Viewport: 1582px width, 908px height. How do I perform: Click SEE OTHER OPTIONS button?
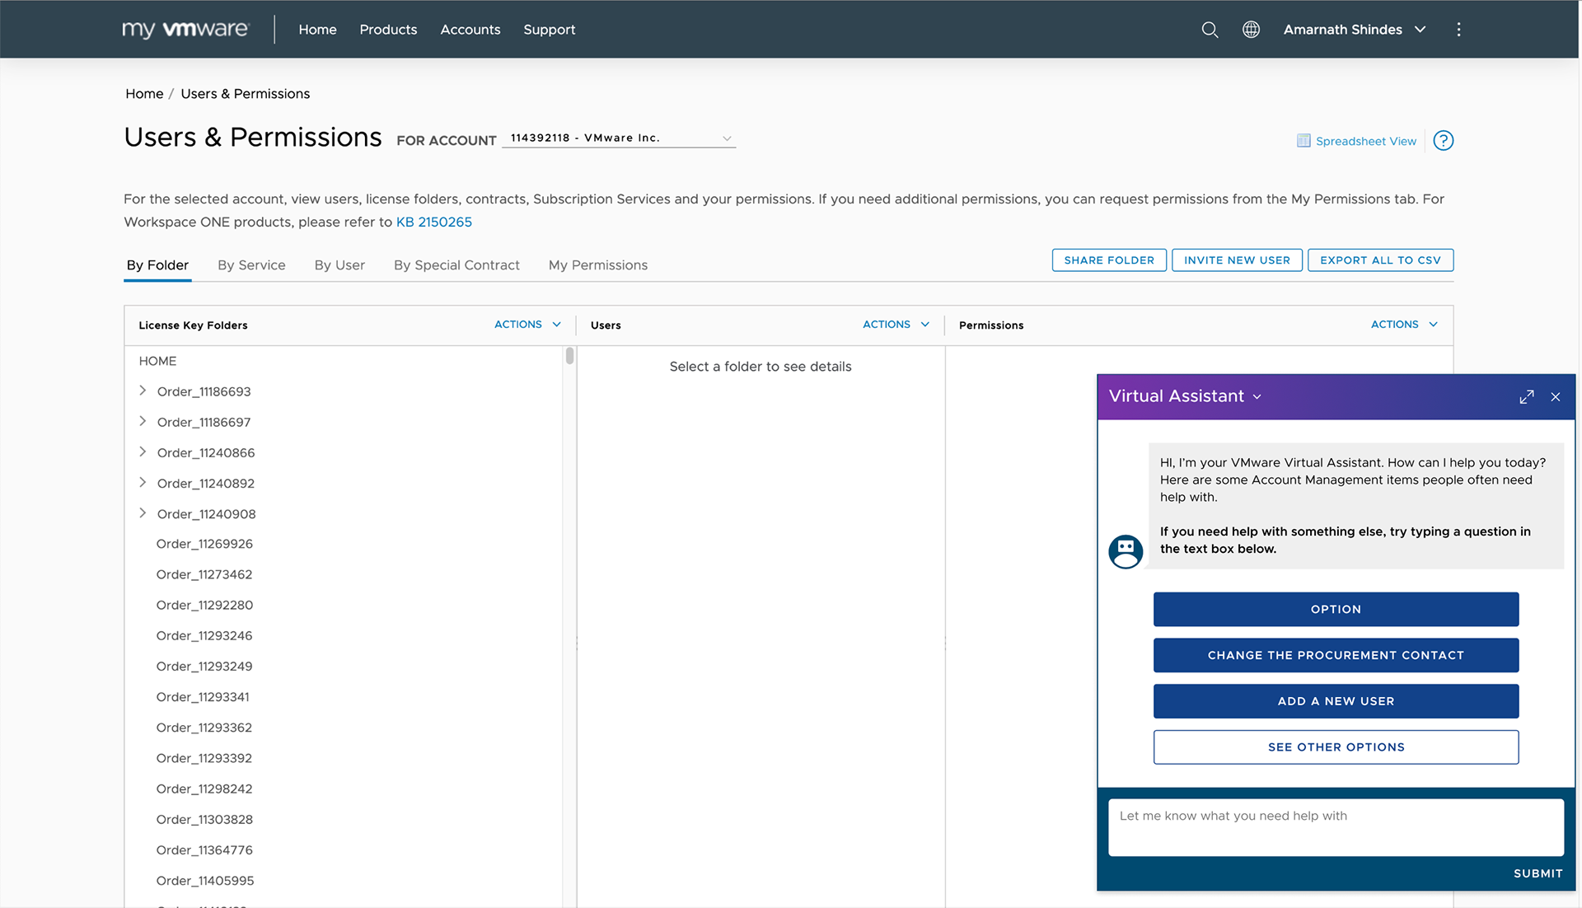[1336, 747]
